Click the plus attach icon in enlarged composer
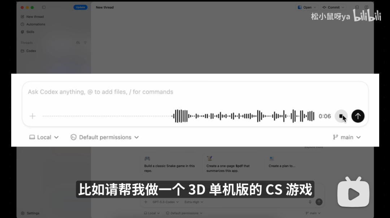This screenshot has width=390, height=218. tap(32, 116)
